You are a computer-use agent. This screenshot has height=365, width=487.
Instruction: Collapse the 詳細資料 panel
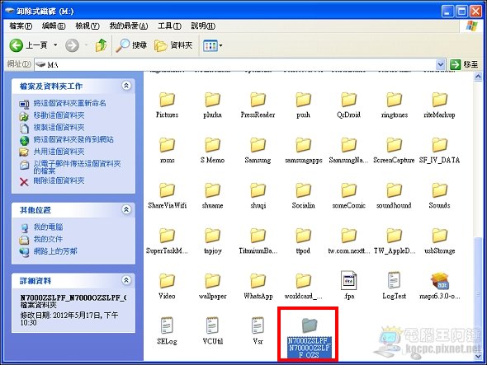[126, 280]
